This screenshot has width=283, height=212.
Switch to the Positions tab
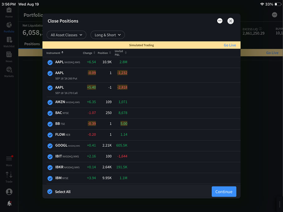32,44
